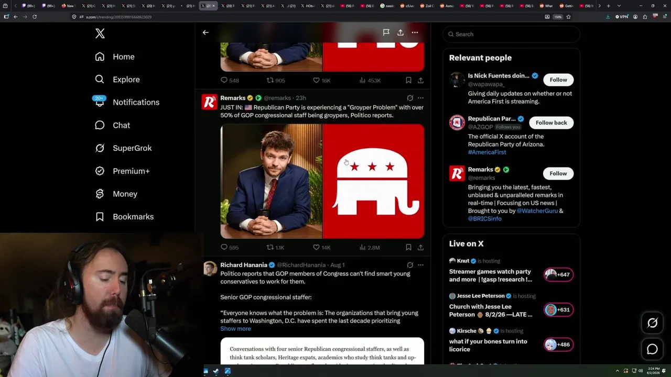This screenshot has height=377, width=671.
Task: Open the floating Grok button
Action: pos(652,323)
